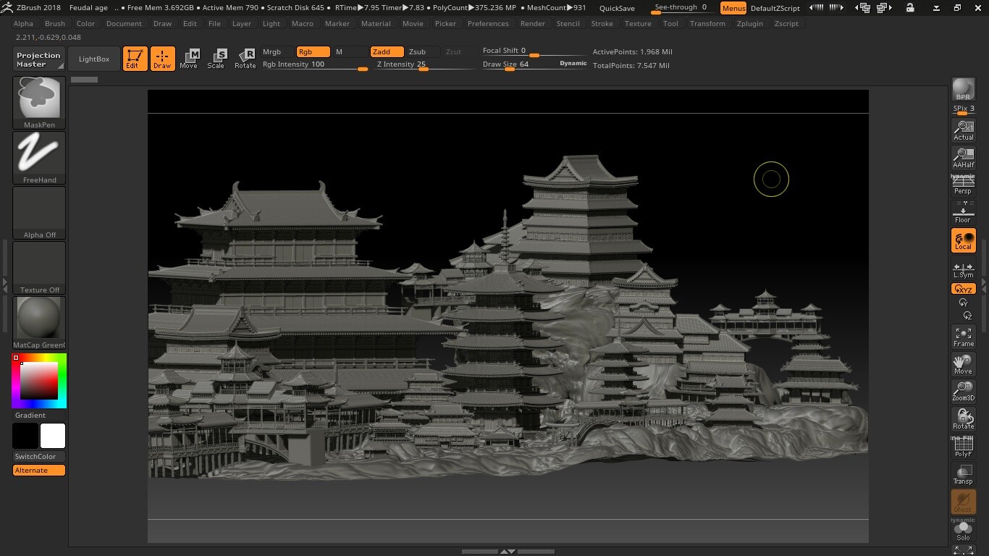This screenshot has height=556, width=989.
Task: Open the Zplugin menu
Action: click(750, 23)
